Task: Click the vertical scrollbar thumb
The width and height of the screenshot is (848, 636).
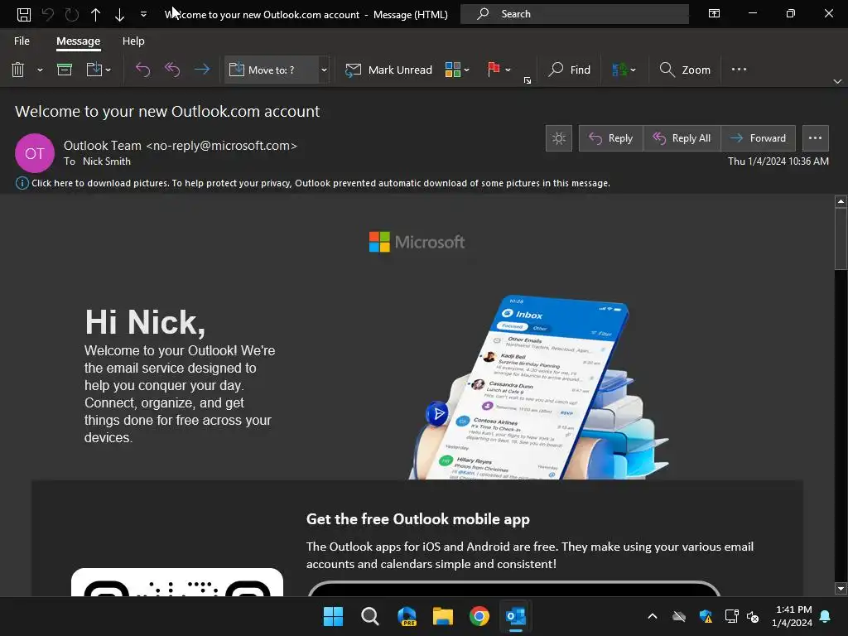Action: point(841,238)
